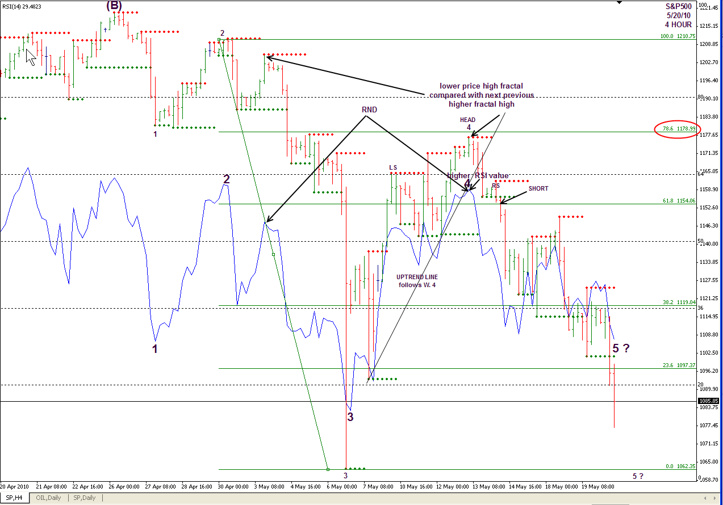Select the UPTREND LINE text annotation

417,280
